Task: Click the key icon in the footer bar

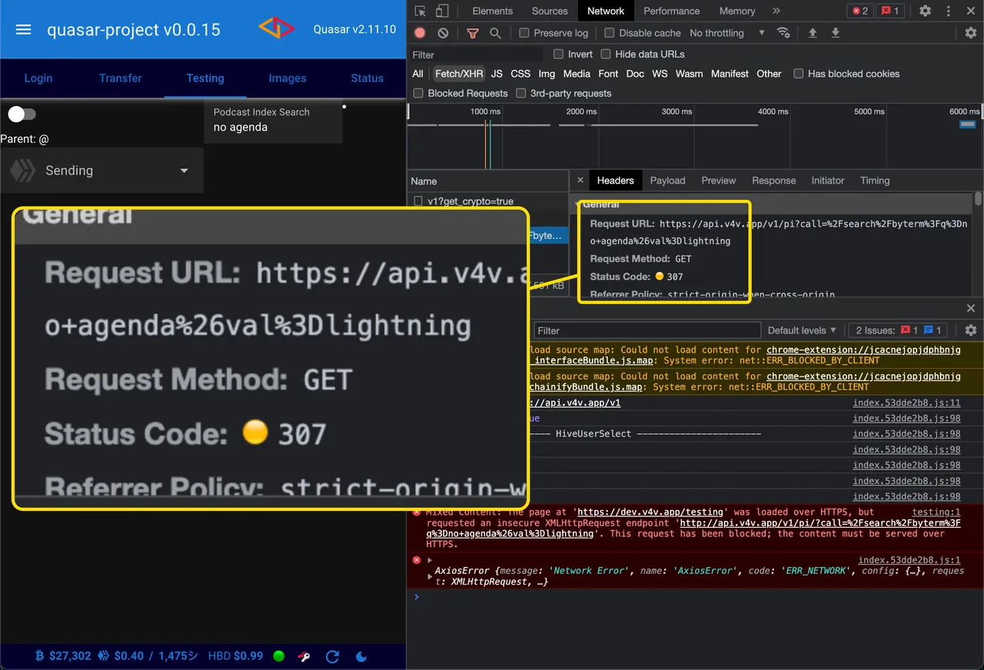Action: click(304, 656)
